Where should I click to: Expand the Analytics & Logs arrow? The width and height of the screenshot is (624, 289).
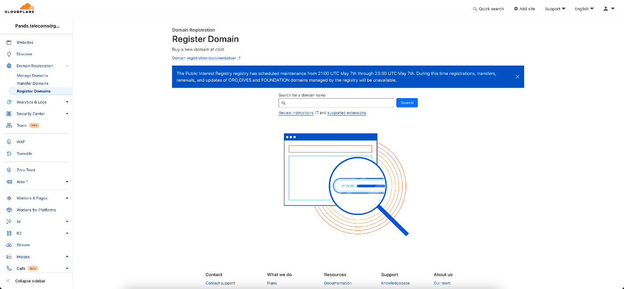pos(67,102)
